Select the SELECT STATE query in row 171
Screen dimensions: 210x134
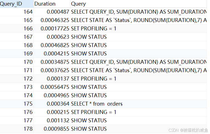click(x=139, y=70)
